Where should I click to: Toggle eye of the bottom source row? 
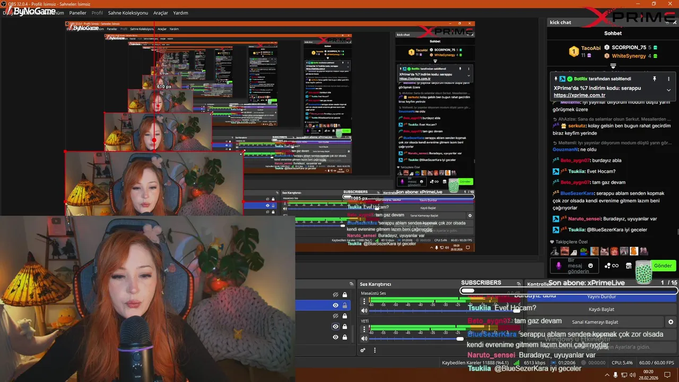335,337
